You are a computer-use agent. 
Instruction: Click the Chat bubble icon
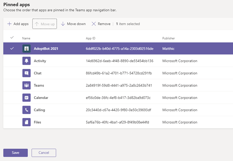[27, 73]
